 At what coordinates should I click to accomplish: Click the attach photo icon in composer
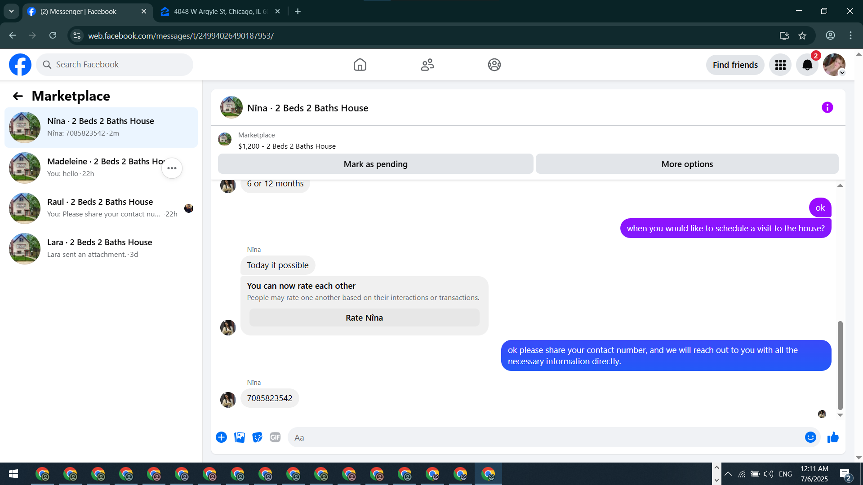click(240, 437)
